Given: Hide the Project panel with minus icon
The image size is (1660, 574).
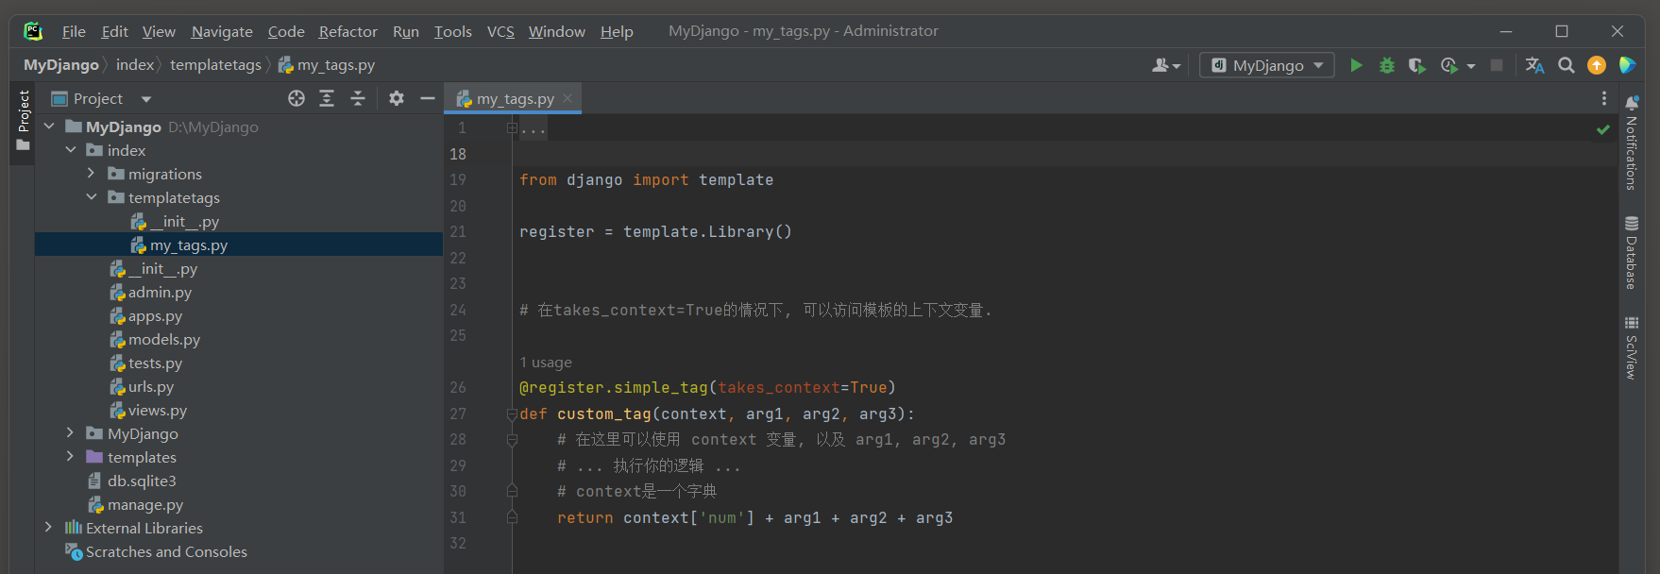Looking at the screenshot, I should 427,98.
